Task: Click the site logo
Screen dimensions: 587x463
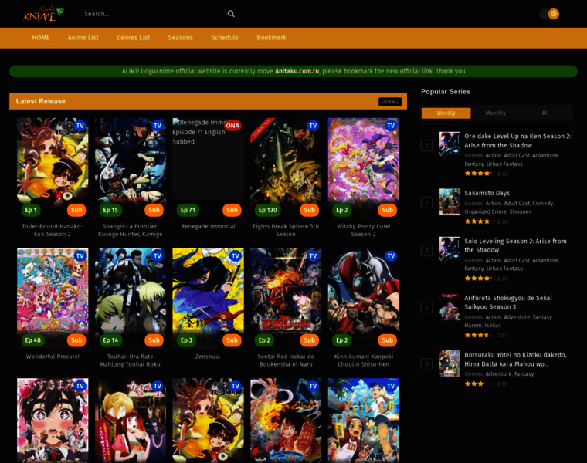Action: click(x=43, y=14)
